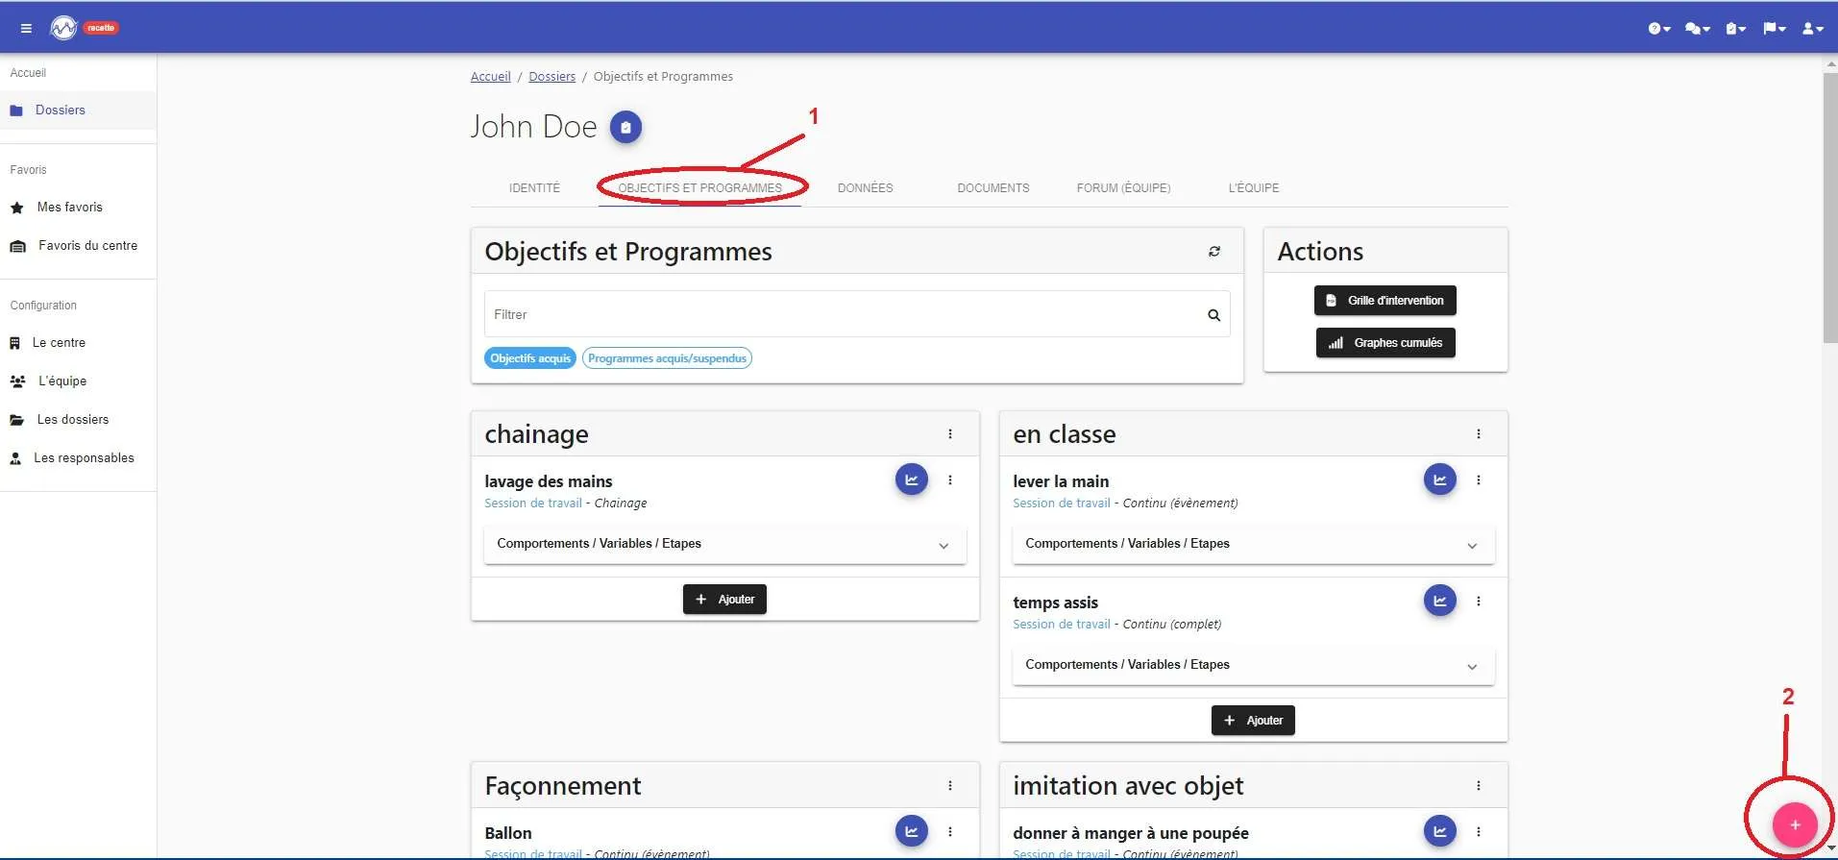Open the user account dropdown
Image resolution: width=1838 pixels, height=860 pixels.
tap(1812, 29)
